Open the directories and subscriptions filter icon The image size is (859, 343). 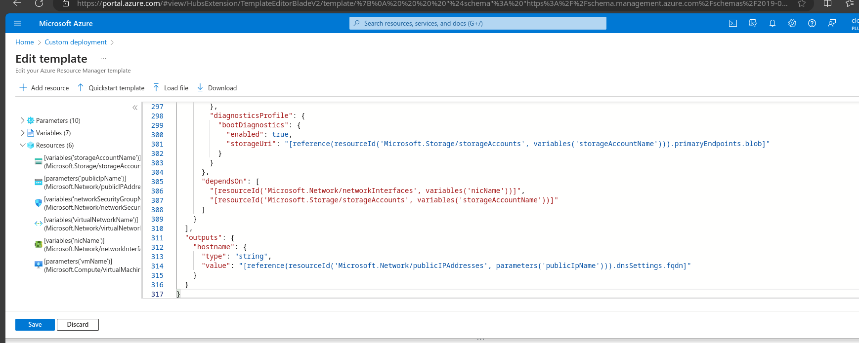tap(753, 23)
